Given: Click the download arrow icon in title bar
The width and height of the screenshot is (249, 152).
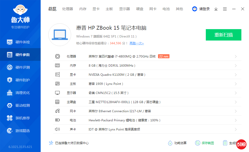Looking at the screenshot, I should click(216, 9).
